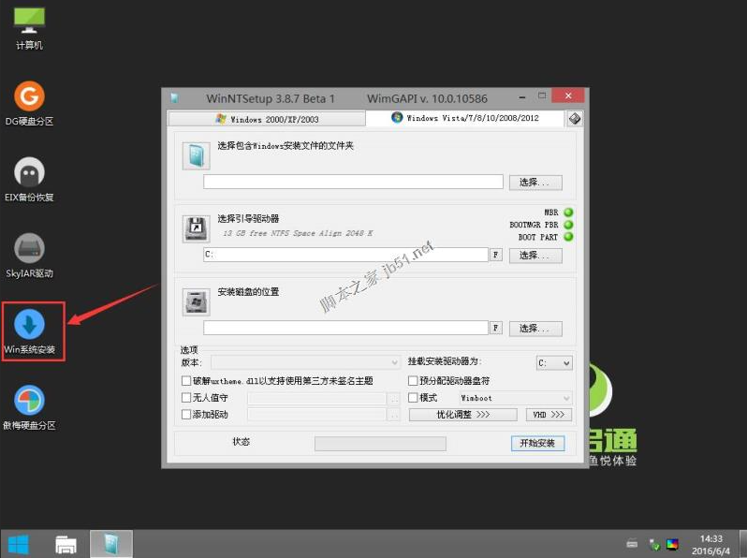Viewport: 747px width, 558px height.
Task: Expand the 版本 dropdown
Action: 305,362
